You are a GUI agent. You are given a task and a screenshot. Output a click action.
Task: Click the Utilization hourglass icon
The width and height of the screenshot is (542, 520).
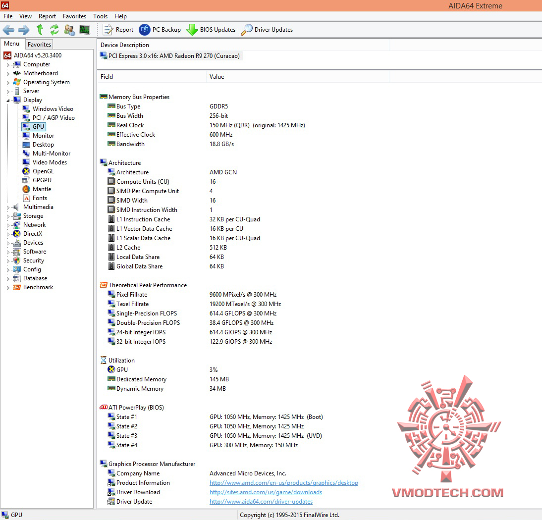coord(104,361)
